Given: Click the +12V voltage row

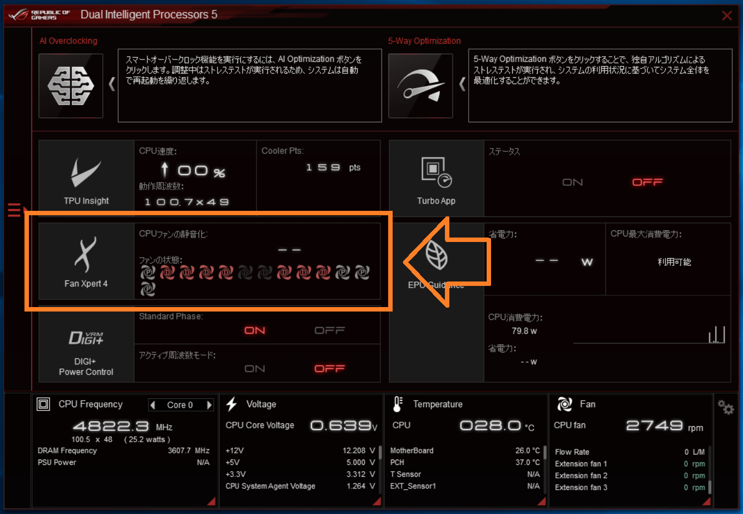Looking at the screenshot, I should tap(300, 451).
